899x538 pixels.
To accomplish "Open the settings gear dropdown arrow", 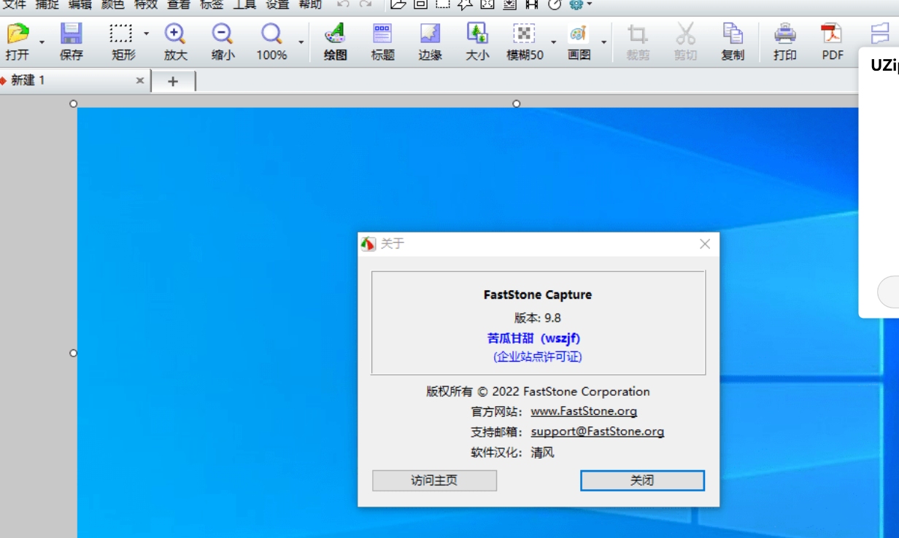I will click(590, 4).
